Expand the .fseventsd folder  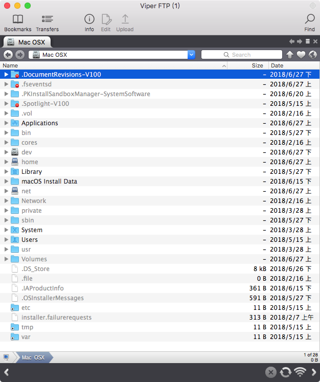(6, 84)
